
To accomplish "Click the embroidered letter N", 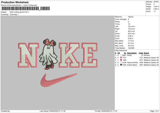I will (x=29, y=55).
